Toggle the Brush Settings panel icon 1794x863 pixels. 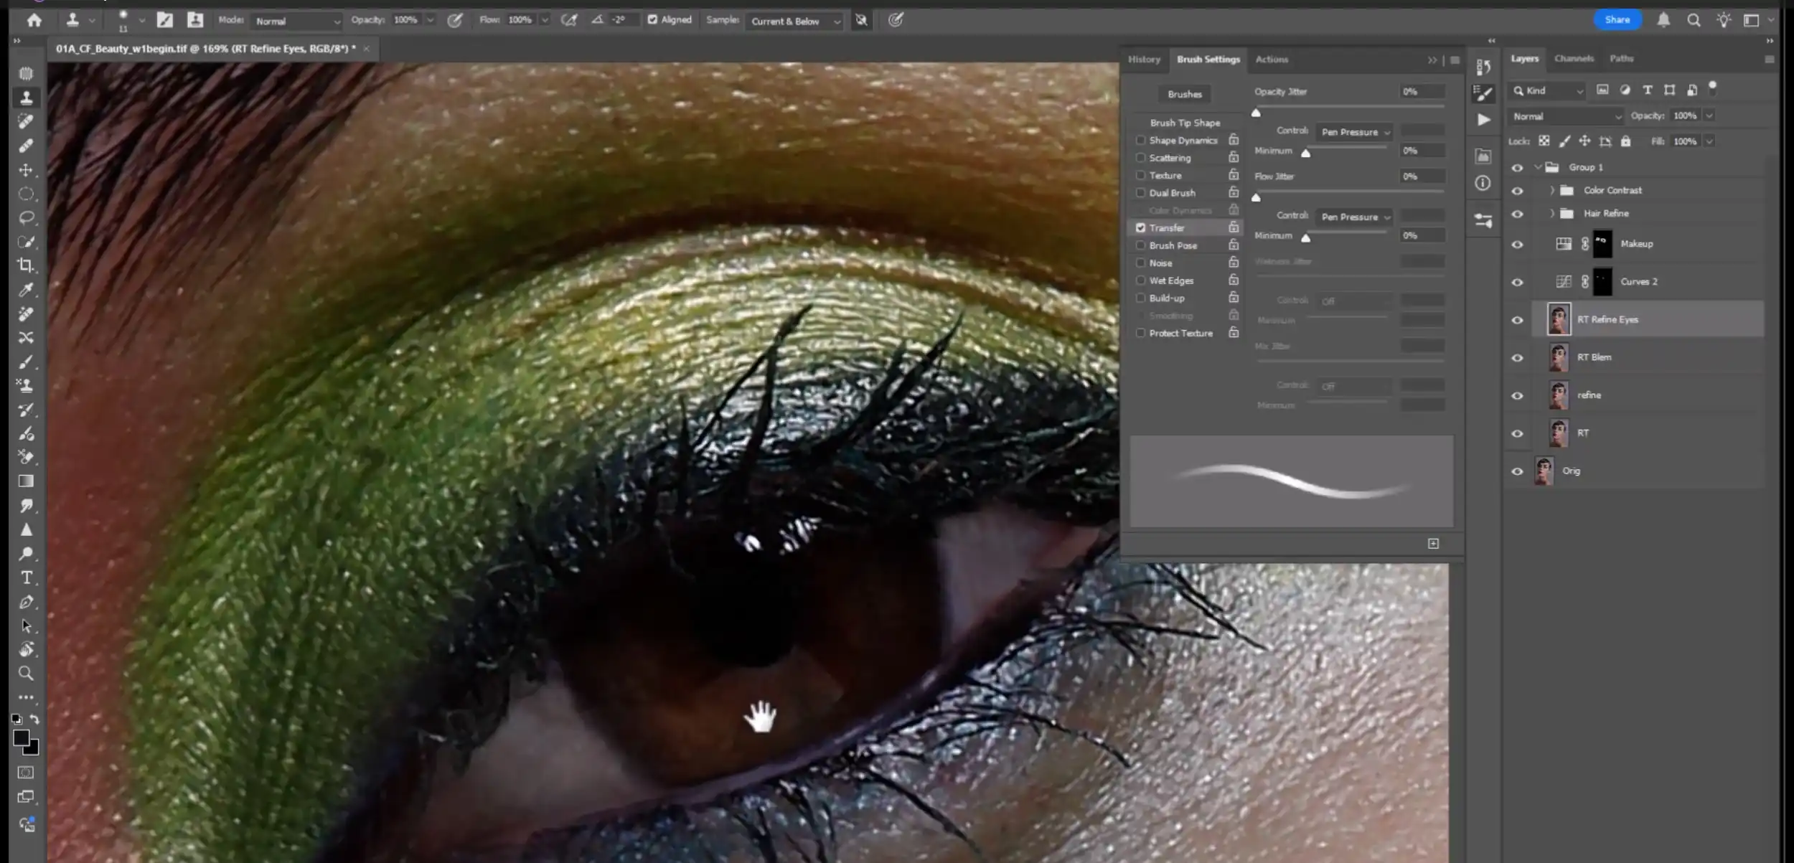[x=1483, y=93]
